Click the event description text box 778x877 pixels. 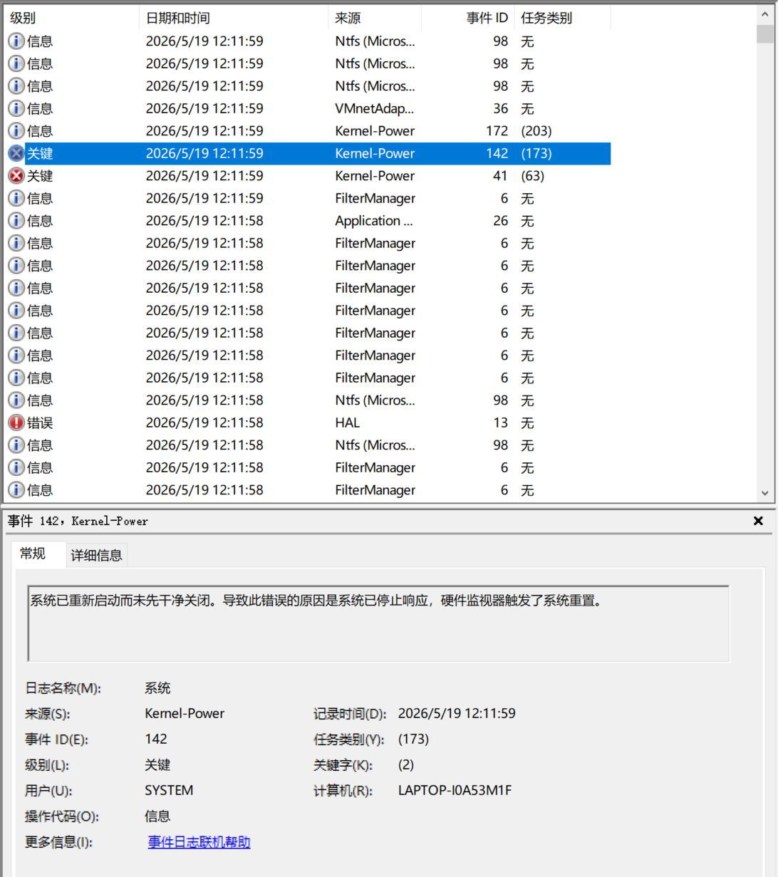(x=378, y=623)
